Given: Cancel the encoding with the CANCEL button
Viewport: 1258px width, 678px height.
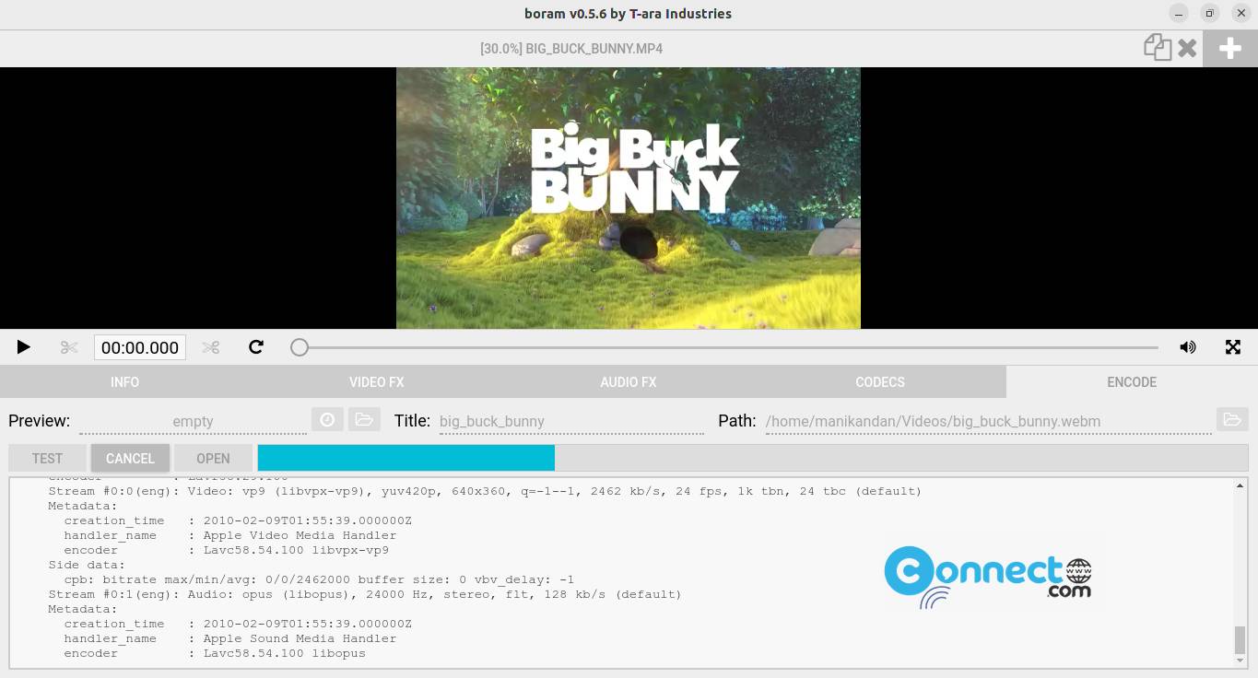Looking at the screenshot, I should click(130, 458).
